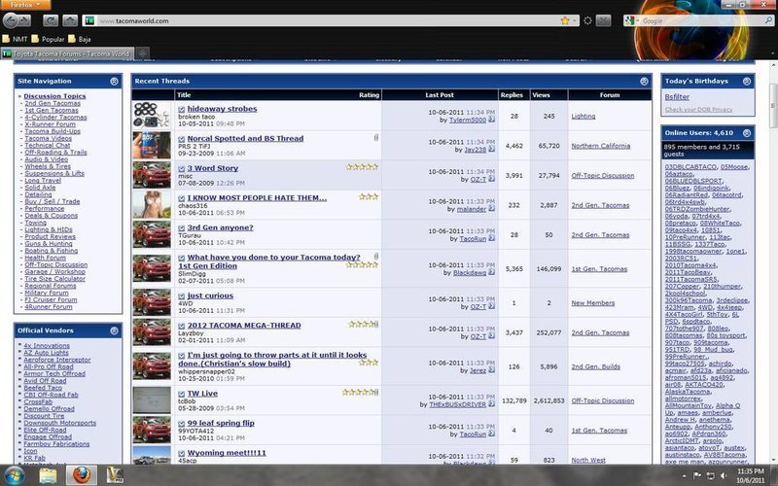Select the Toyota Tacoma Forums tab
Viewport: 778px width, 486px height.
[x=67, y=53]
